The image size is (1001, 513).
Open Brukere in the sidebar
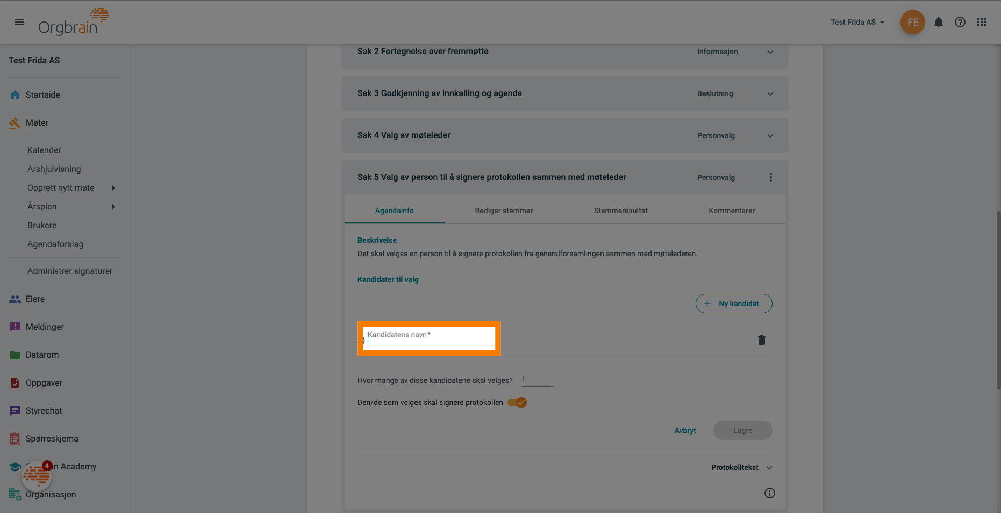(x=42, y=226)
